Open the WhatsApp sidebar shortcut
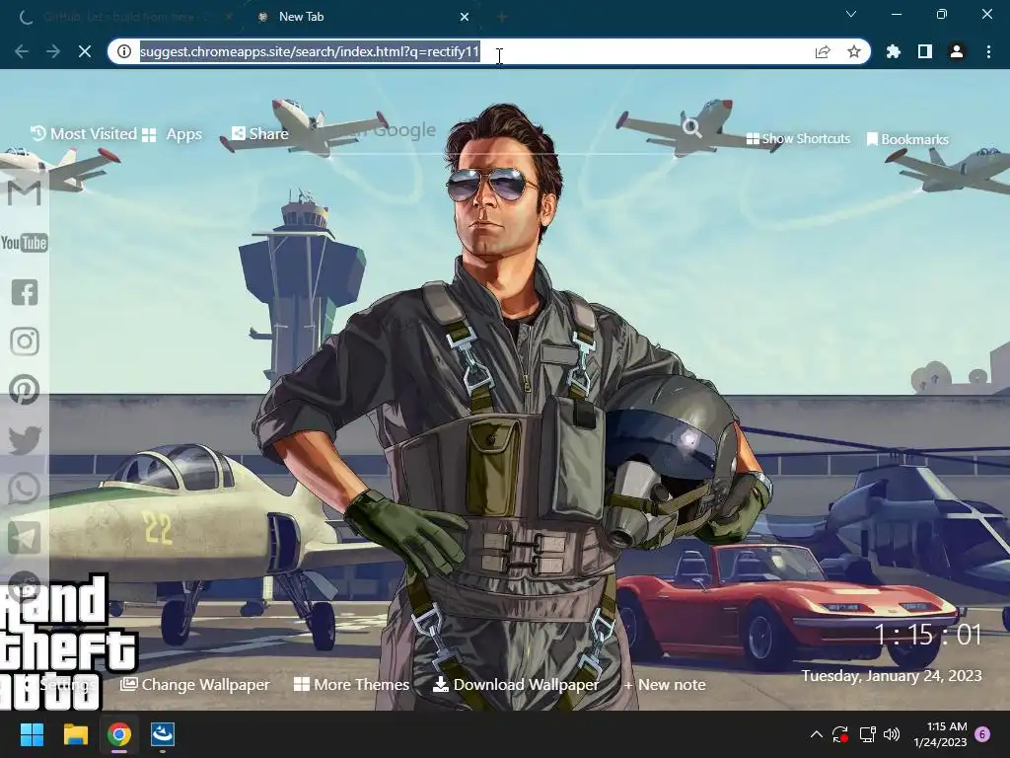The width and height of the screenshot is (1010, 758). tap(25, 489)
